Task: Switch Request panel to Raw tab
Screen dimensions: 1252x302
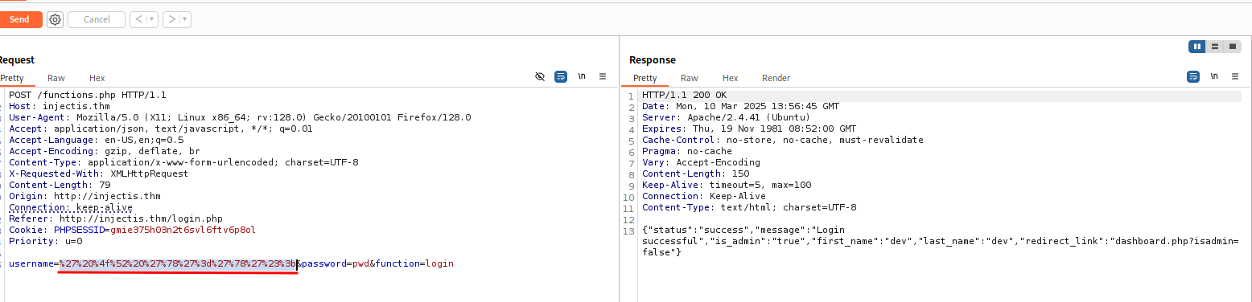Action: (56, 78)
